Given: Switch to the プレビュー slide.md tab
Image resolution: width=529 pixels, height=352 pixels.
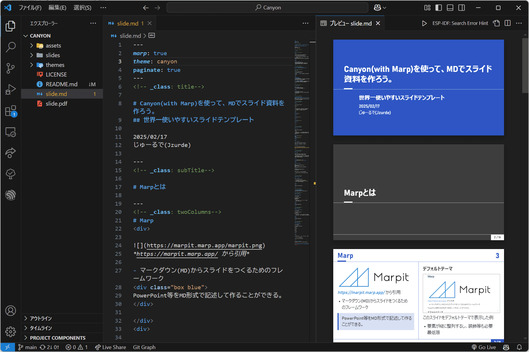Looking at the screenshot, I should [350, 23].
